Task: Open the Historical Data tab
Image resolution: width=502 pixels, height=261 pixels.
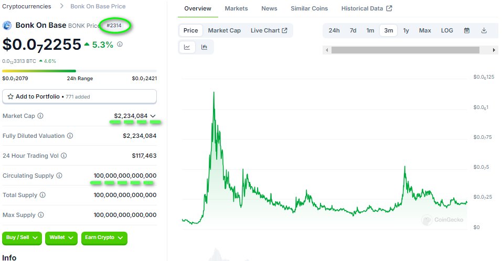Action: (x=367, y=8)
